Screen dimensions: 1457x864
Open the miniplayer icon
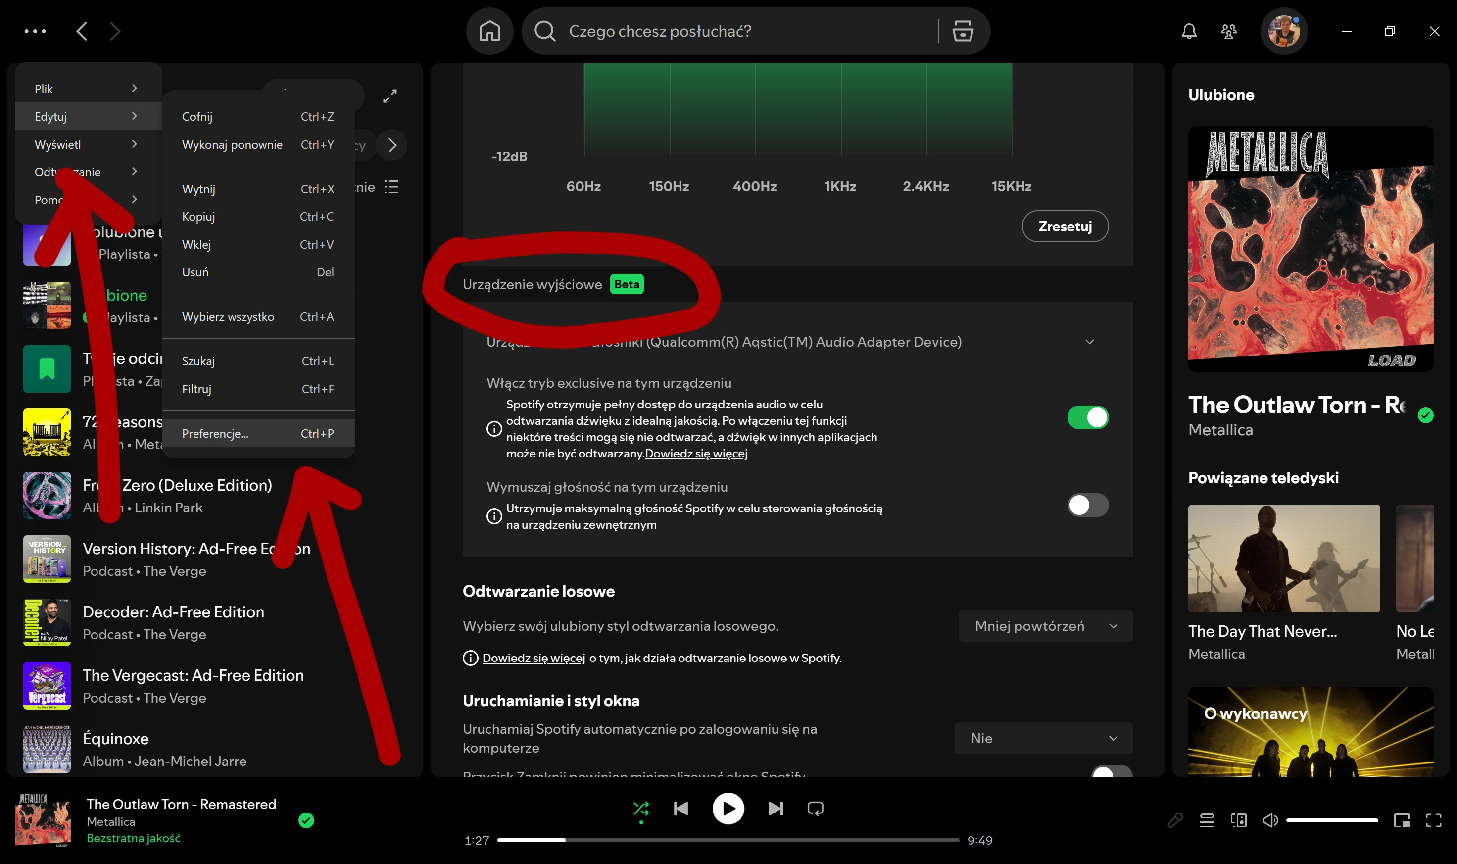point(1402,820)
